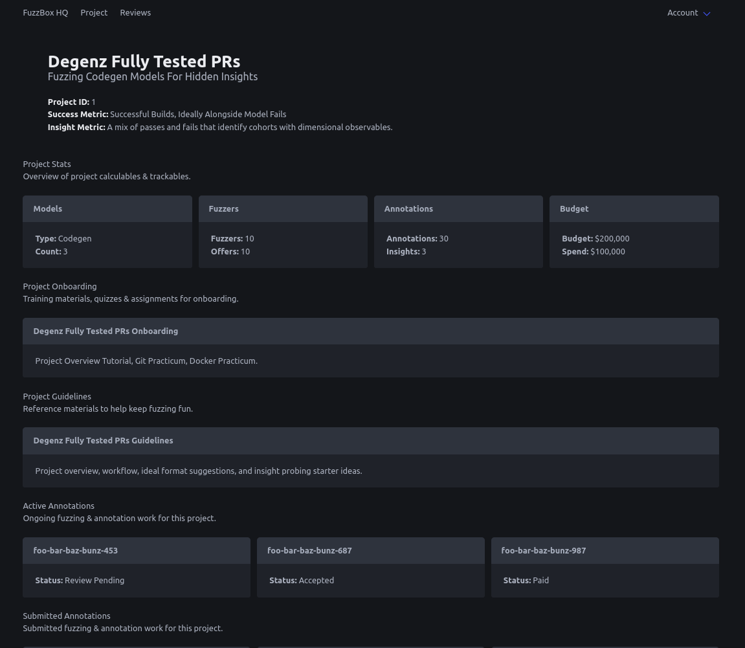Open annotation foo-bar-baz-bunz-987
This screenshot has height=648, width=745.
(x=543, y=551)
